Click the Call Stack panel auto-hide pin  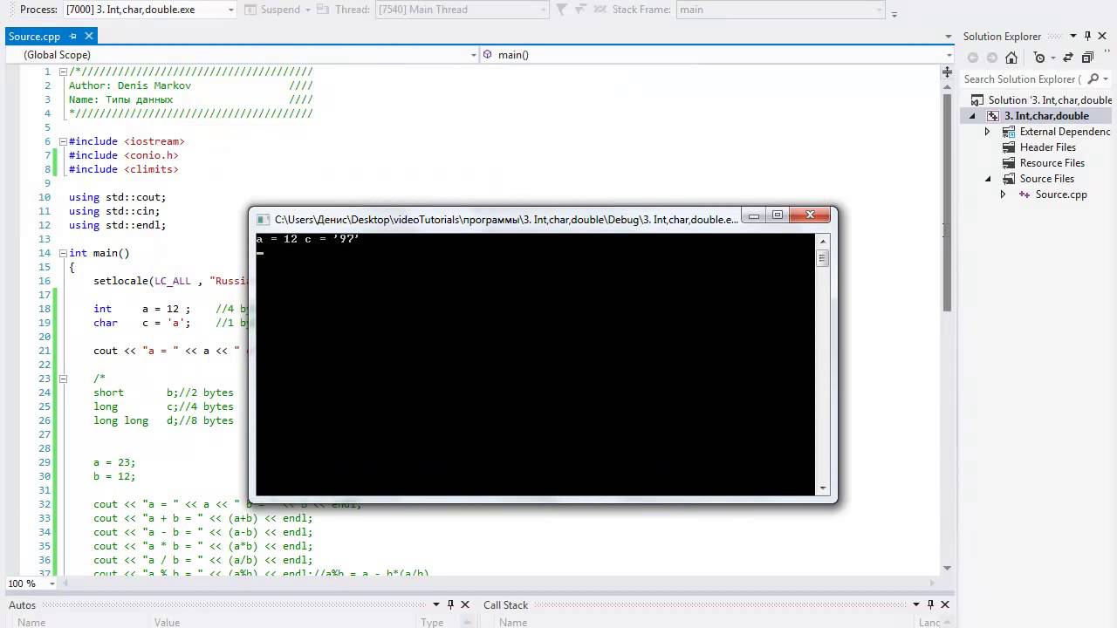pos(930,604)
